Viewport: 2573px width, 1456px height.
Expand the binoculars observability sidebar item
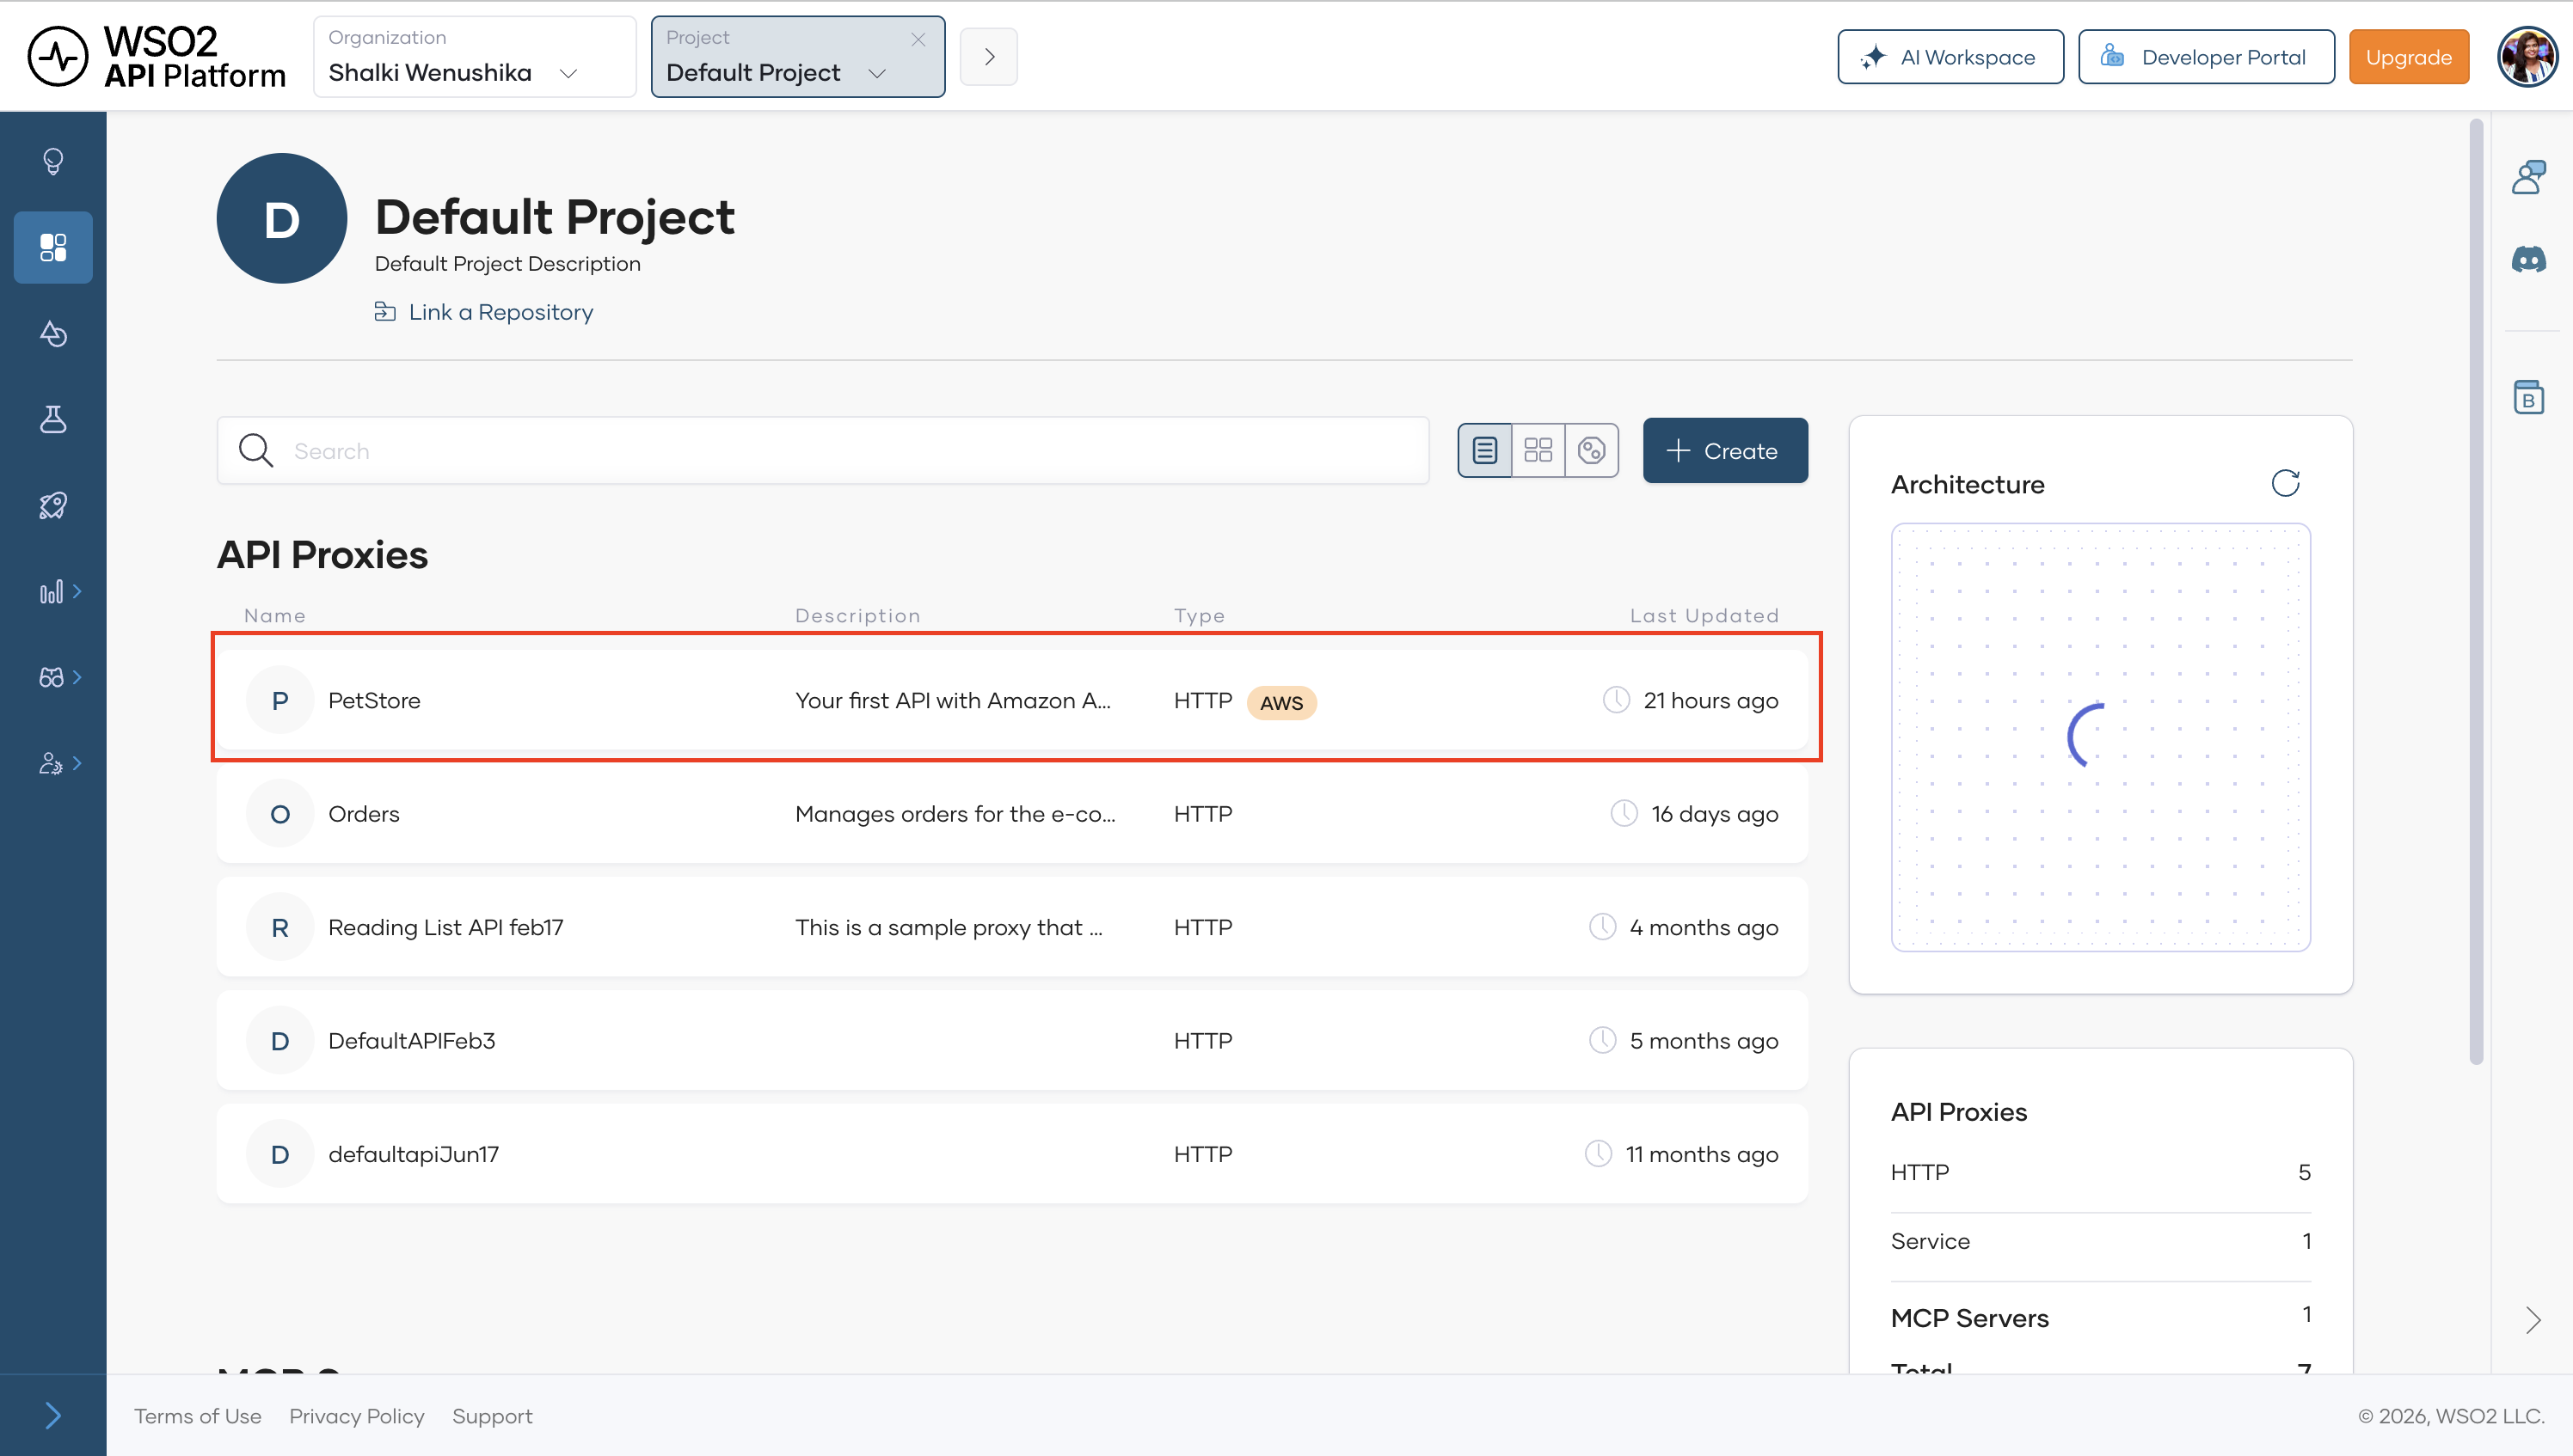[x=59, y=677]
